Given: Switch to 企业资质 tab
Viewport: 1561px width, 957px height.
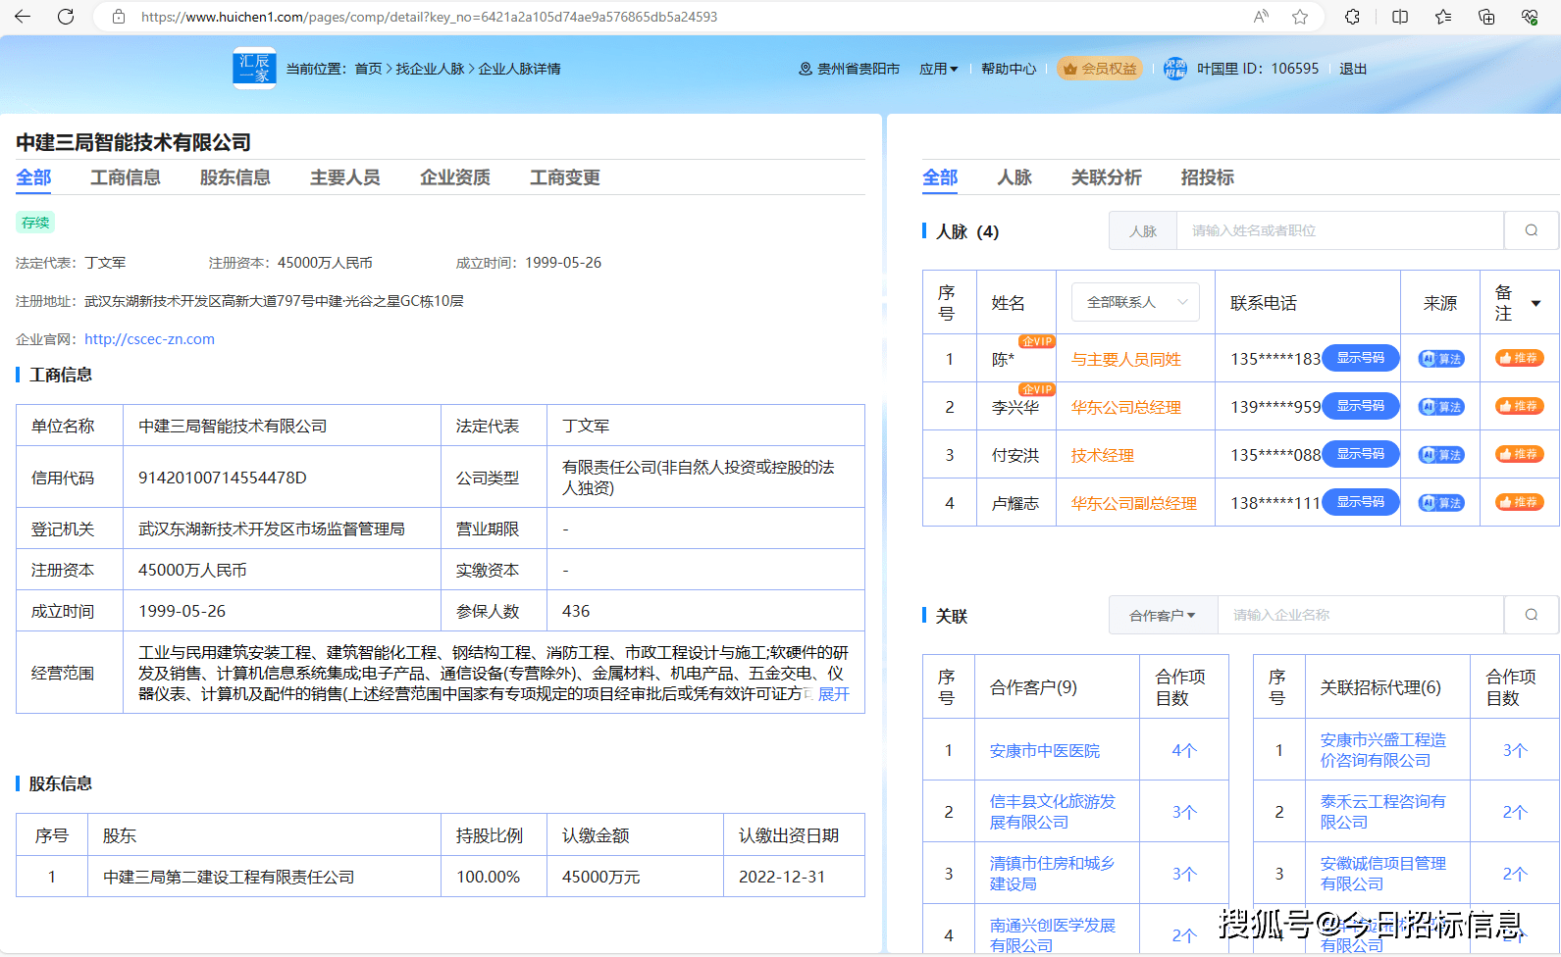Looking at the screenshot, I should (x=455, y=177).
